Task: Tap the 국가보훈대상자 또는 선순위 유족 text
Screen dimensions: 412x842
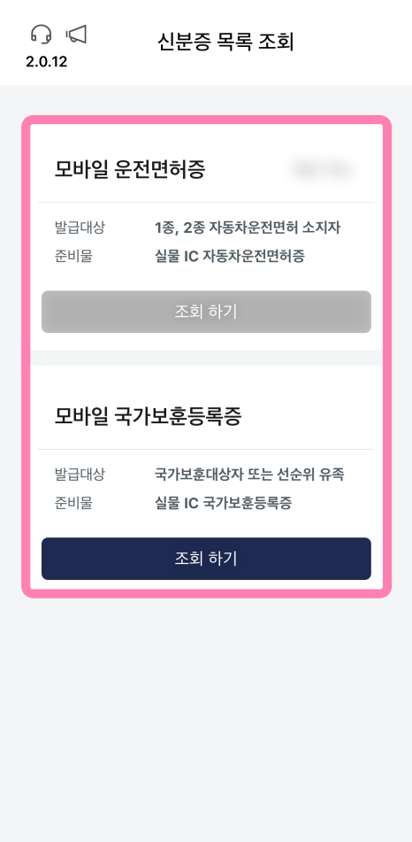Action: 249,475
